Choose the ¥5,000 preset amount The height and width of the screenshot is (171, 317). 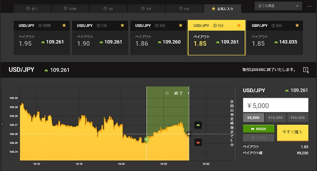click(253, 118)
